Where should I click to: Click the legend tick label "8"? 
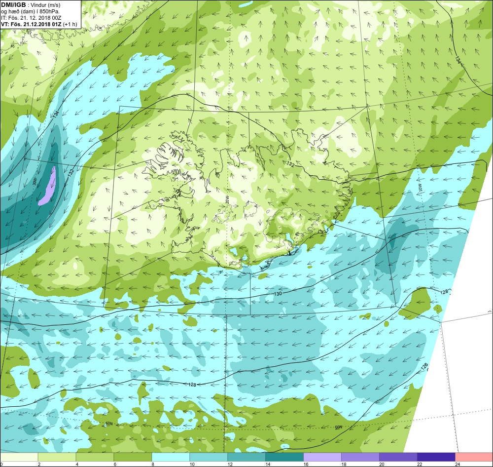(153, 464)
